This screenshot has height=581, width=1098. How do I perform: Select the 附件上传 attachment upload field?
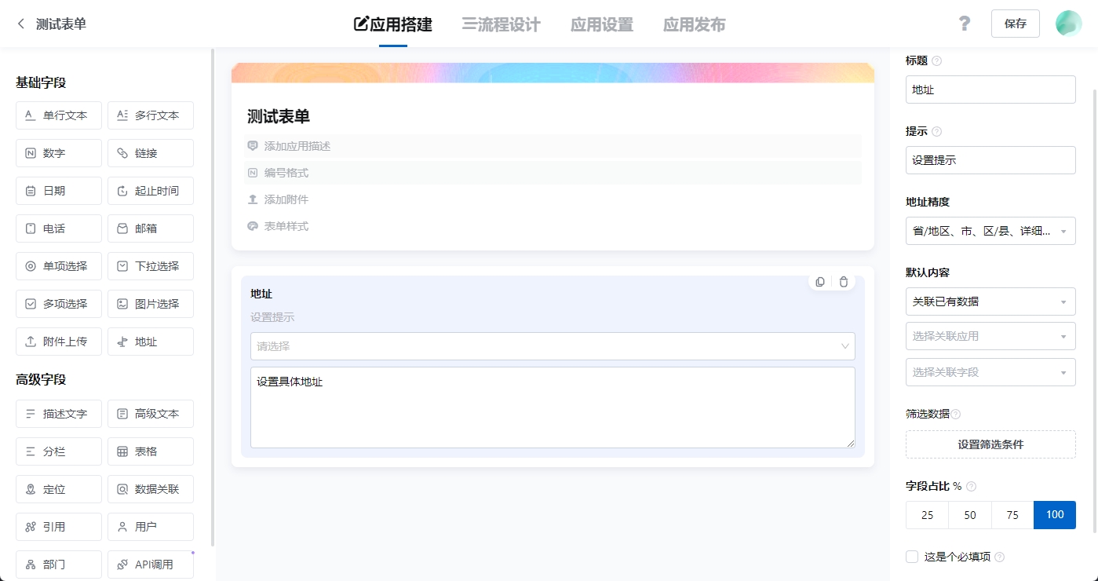58,341
